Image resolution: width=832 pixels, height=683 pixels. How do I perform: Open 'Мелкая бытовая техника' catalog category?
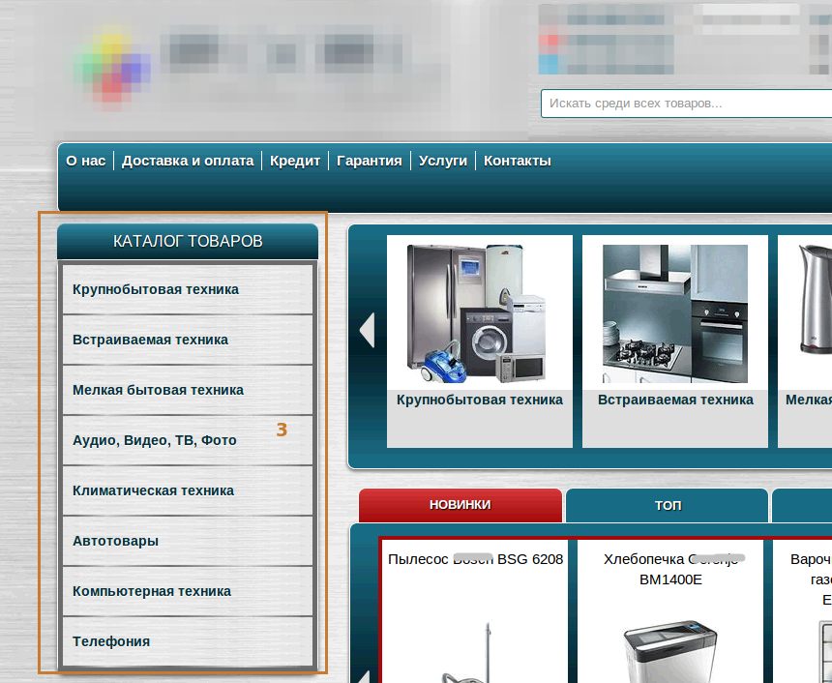tap(188, 390)
